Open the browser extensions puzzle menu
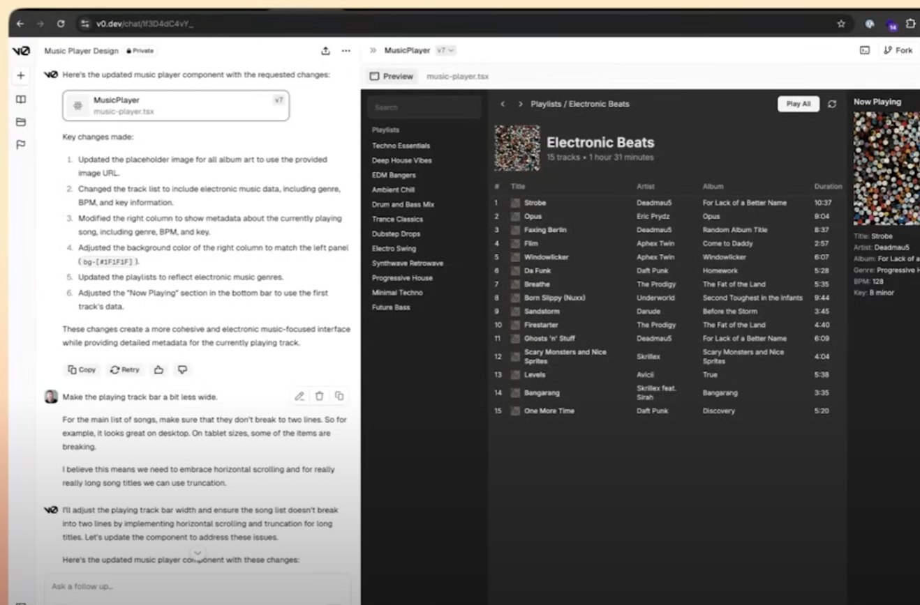The image size is (920, 605). (x=910, y=24)
